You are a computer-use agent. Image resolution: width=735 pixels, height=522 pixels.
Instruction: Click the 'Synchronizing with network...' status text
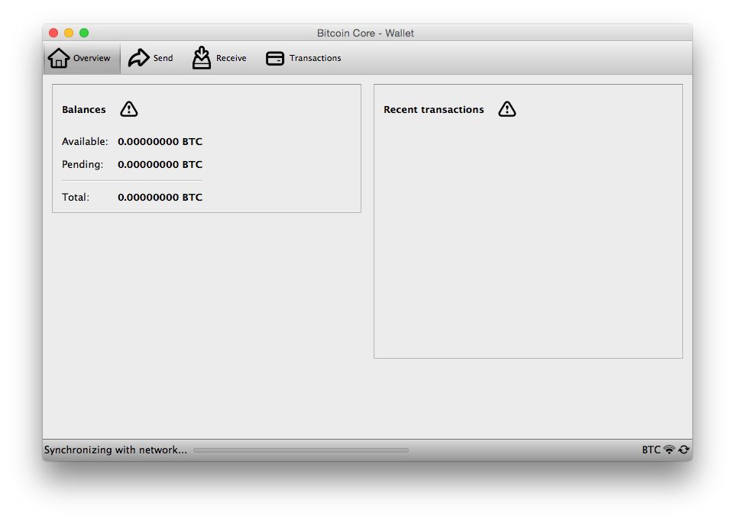115,450
